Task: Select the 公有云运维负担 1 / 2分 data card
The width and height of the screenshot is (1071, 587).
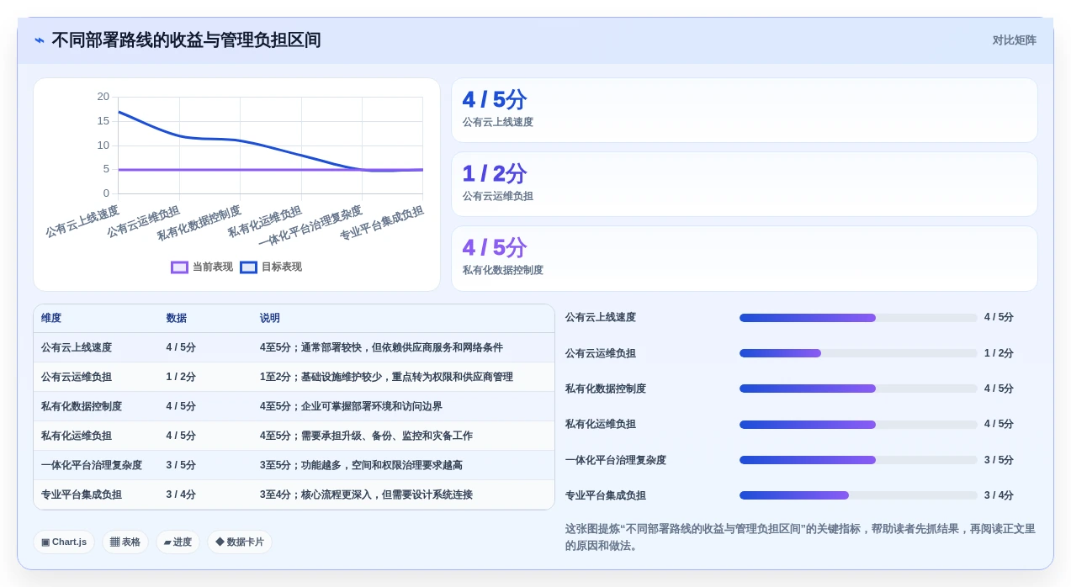Action: click(745, 184)
